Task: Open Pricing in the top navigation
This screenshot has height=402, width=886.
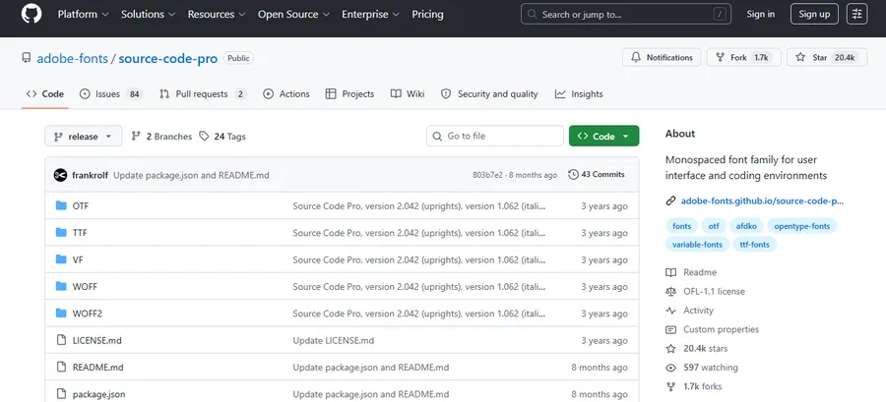Action: tap(428, 14)
